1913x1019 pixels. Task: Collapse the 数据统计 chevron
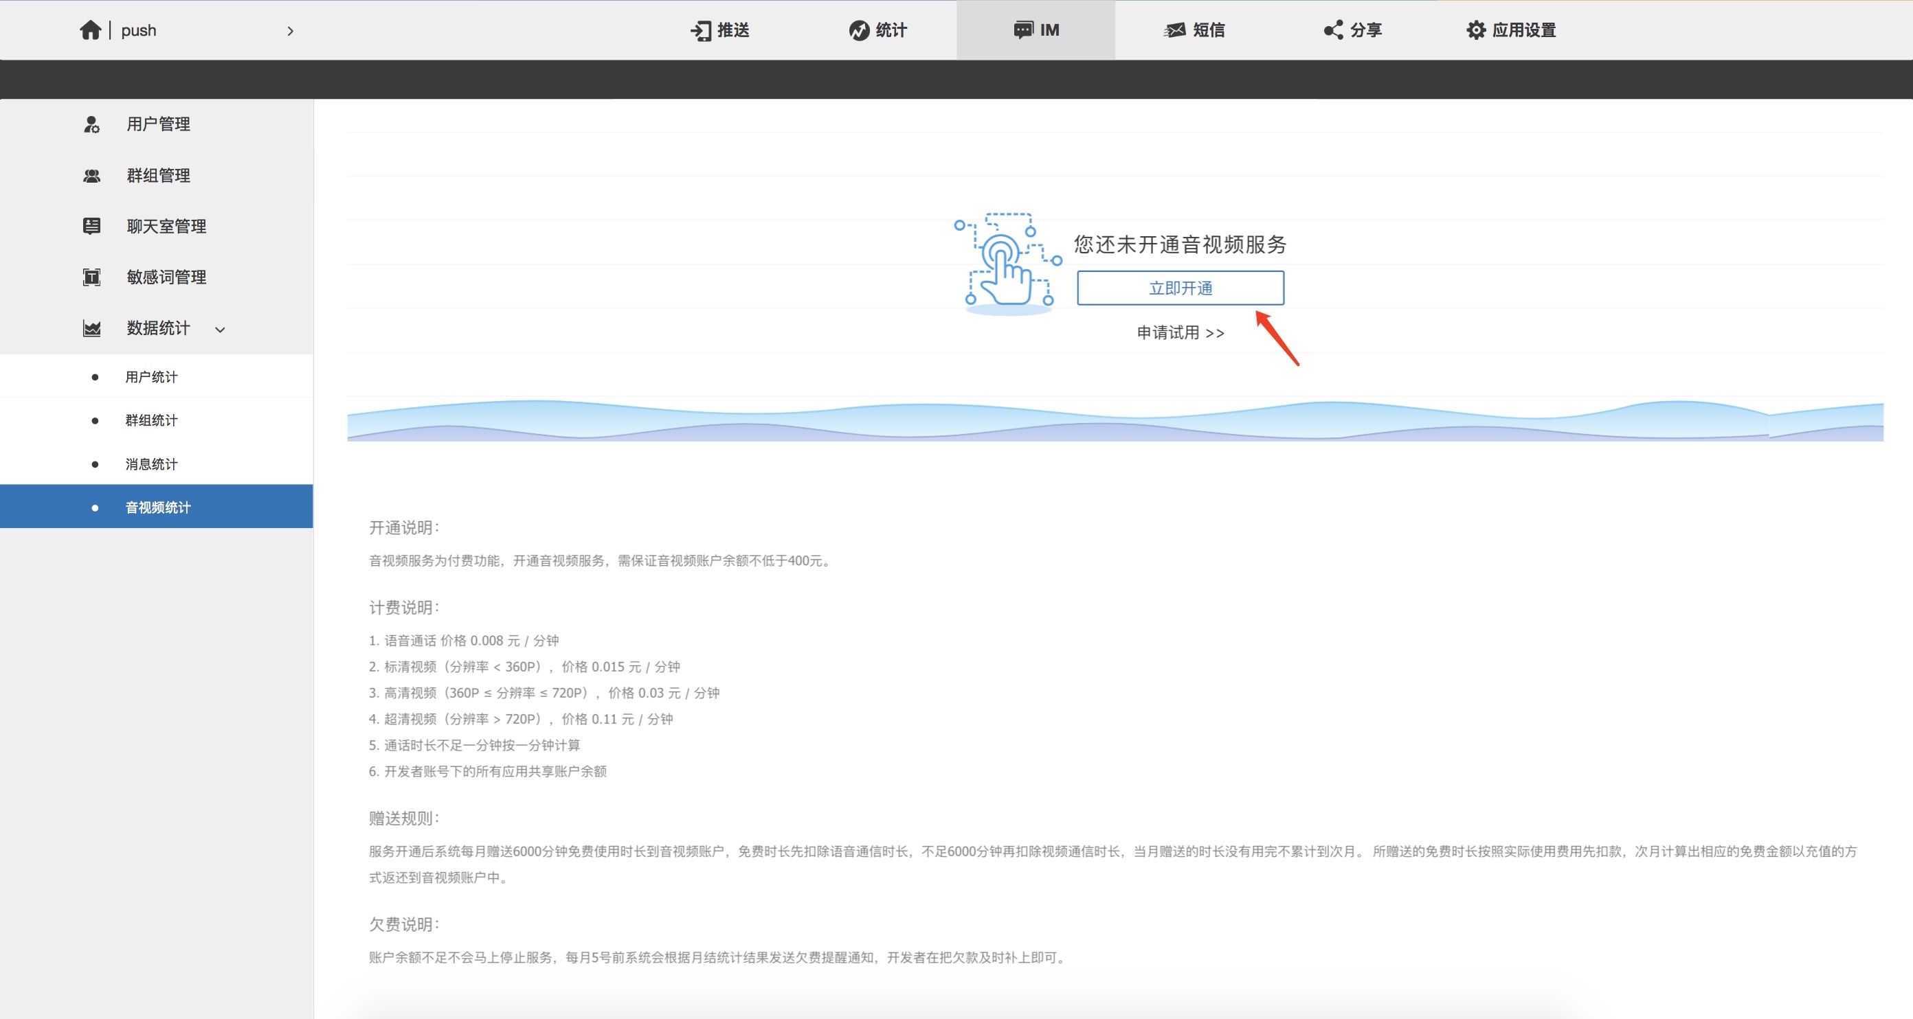click(x=220, y=330)
